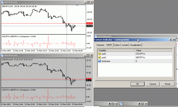Click the 97.60 price scale label
Viewport: 178px width, 107px height.
pyautogui.click(x=89, y=67)
